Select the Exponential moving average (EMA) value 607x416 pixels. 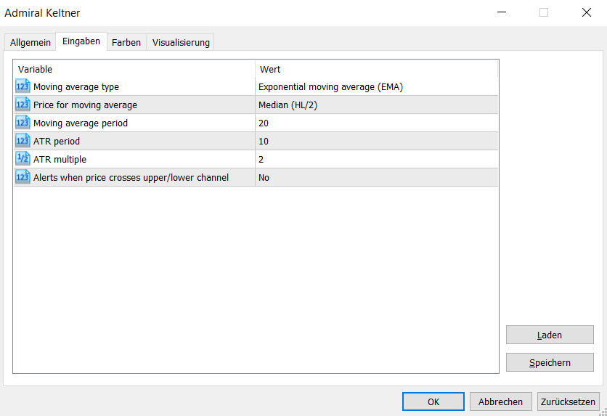pyautogui.click(x=376, y=86)
